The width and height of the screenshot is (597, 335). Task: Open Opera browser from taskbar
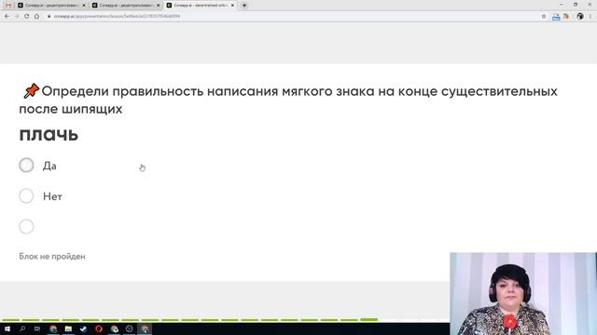tap(99, 328)
